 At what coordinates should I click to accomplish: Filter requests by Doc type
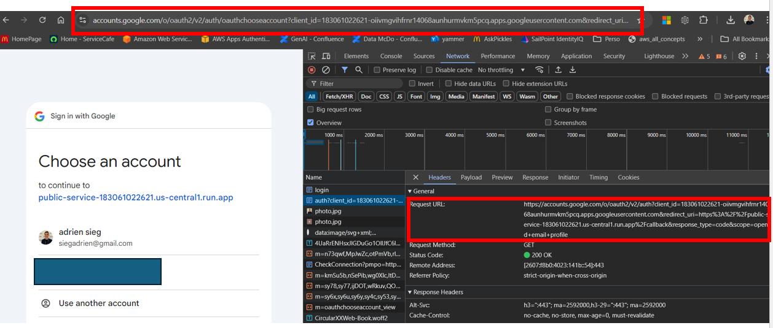[x=366, y=96]
